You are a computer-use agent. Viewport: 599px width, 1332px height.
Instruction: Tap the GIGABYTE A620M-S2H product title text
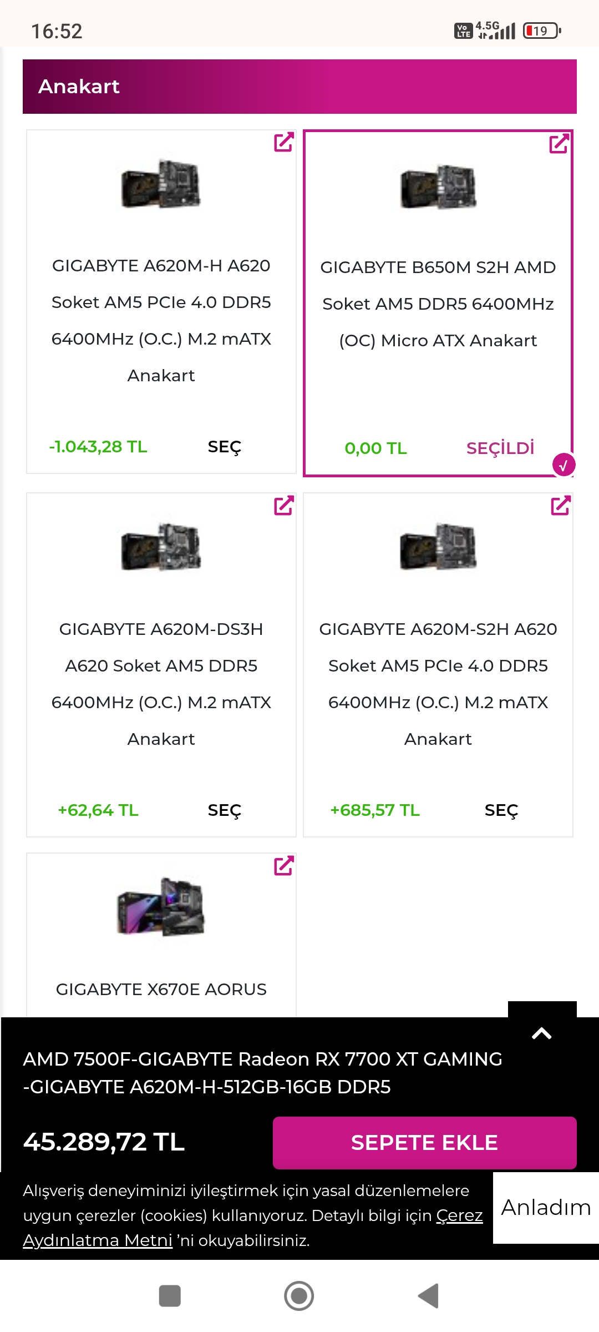(438, 684)
